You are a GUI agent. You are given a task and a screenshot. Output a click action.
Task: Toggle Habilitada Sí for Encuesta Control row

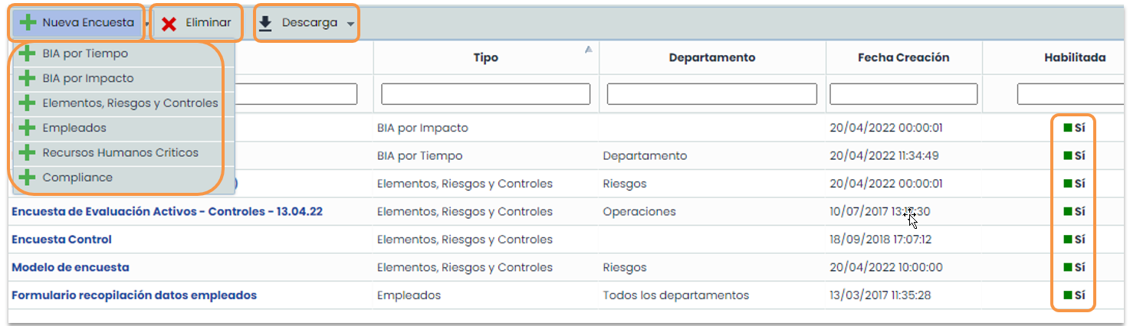coord(1074,240)
